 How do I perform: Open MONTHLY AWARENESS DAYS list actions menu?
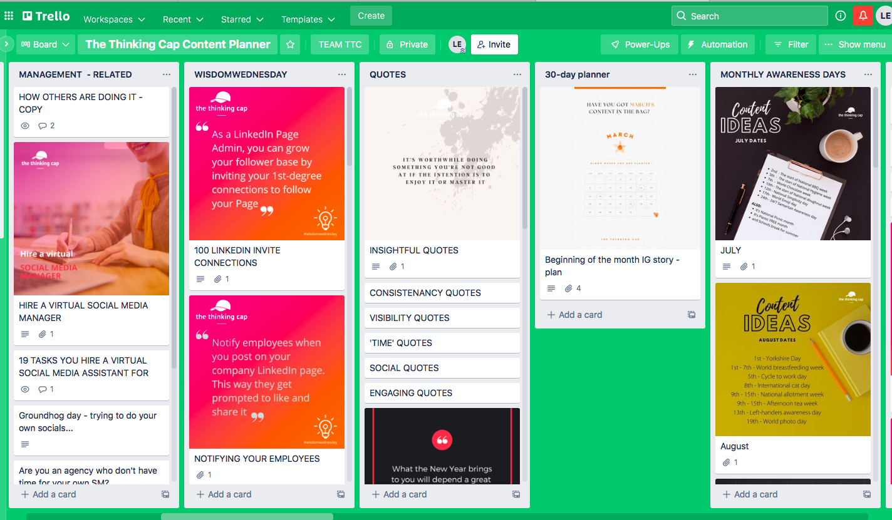tap(868, 74)
